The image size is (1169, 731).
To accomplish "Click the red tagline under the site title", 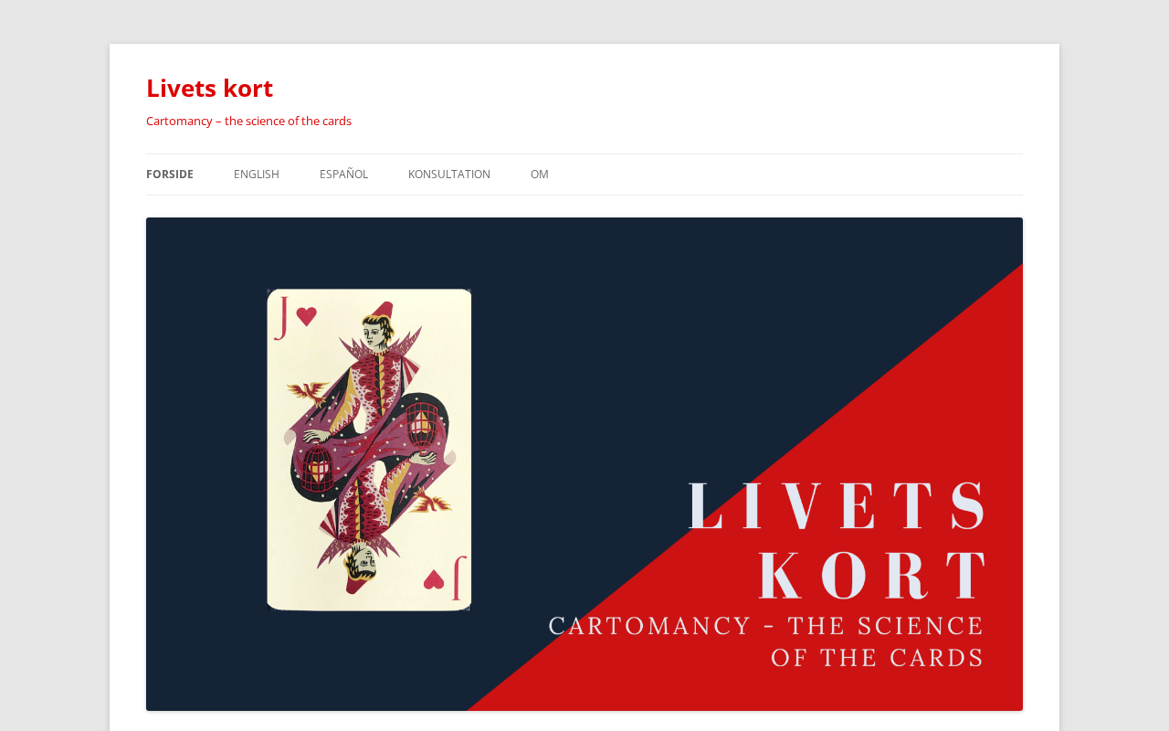I will [248, 121].
